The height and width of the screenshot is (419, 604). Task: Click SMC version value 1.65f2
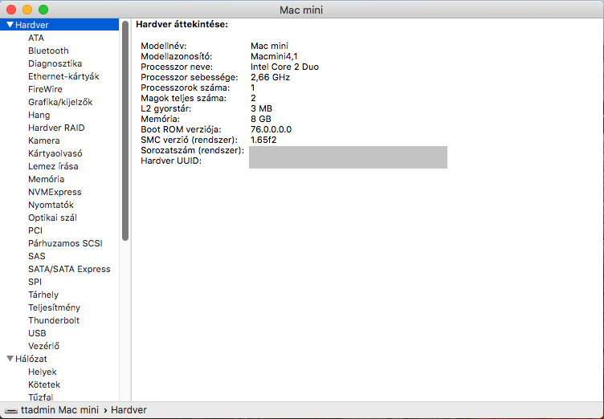pyautogui.click(x=263, y=140)
